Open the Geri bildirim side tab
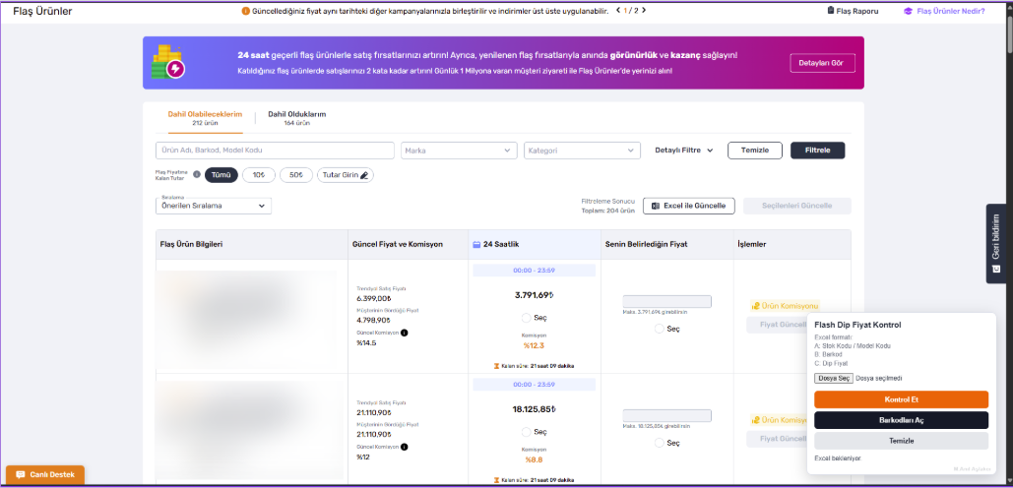 click(x=995, y=243)
